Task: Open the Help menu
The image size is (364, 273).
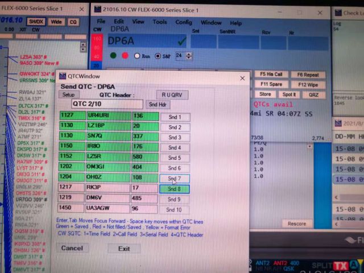Action: tap(236, 23)
